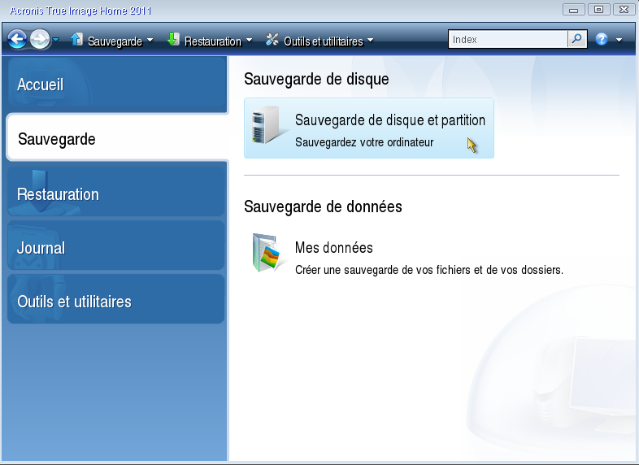The image size is (639, 465).
Task: Click the Sauvegarde toolbar icon
Action: pos(76,40)
